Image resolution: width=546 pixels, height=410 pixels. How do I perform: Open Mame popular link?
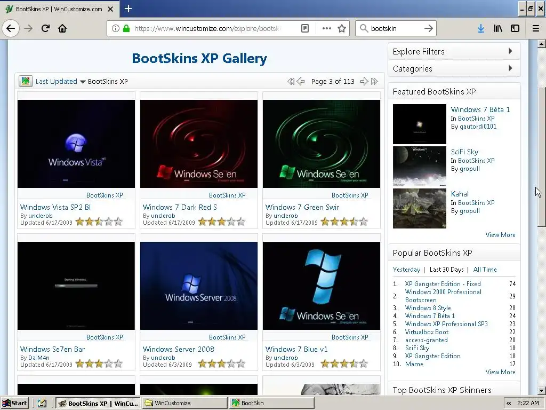point(414,364)
